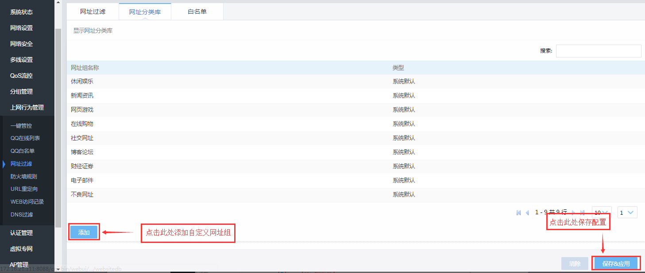Image resolution: width=645 pixels, height=273 pixels.
Task: Click the 保存&应用 button
Action: pos(616,264)
